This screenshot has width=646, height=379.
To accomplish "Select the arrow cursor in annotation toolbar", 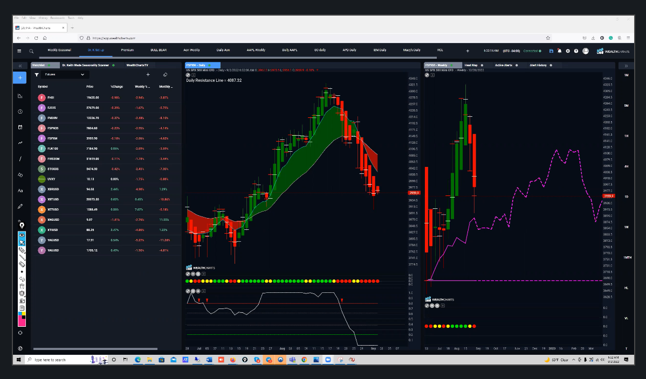I will [22, 243].
